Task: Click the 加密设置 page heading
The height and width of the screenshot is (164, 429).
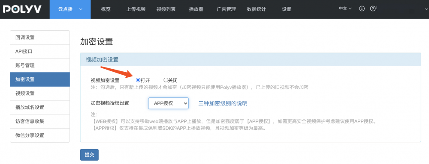Action: [x=97, y=42]
